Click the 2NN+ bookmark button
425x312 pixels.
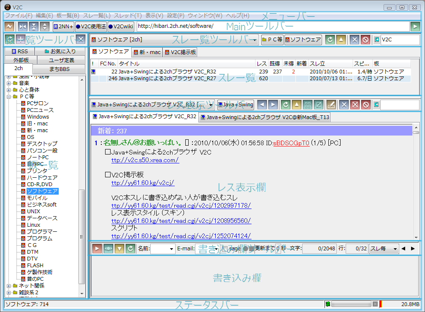[x=63, y=27]
